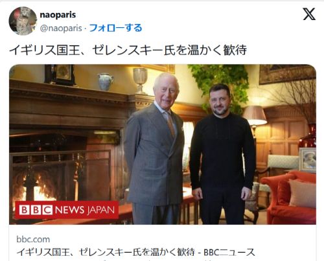Image resolution: width=324 pixels, height=261 pixels.
Task: Click the glass goblet on the mantel
Action: 140,81
